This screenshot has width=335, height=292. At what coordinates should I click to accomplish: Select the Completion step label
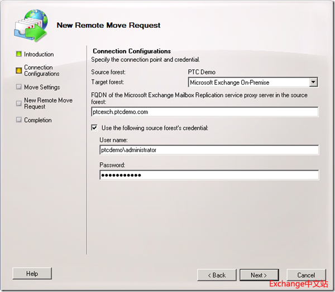[x=37, y=120]
